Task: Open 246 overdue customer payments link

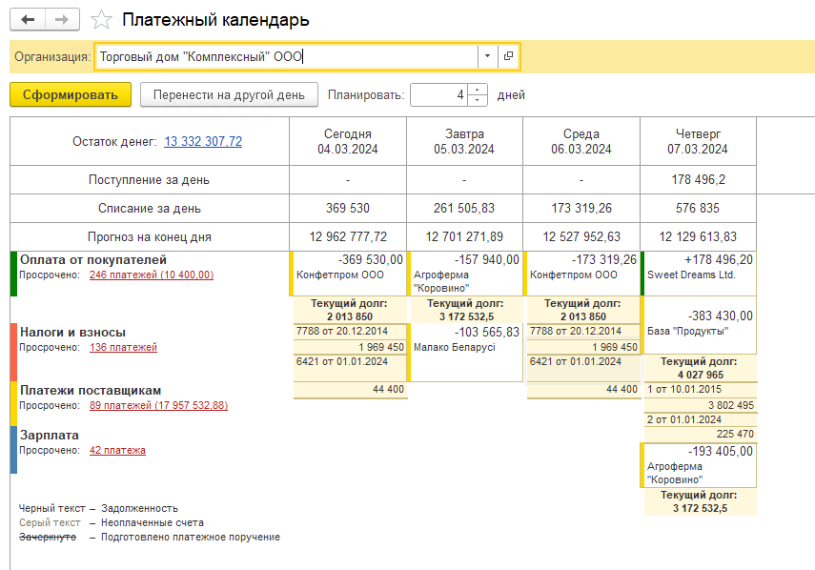Action: coord(159,275)
